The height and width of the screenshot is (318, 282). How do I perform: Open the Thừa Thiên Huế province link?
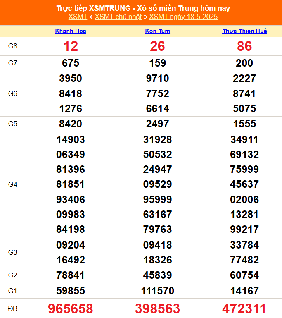coord(244,31)
